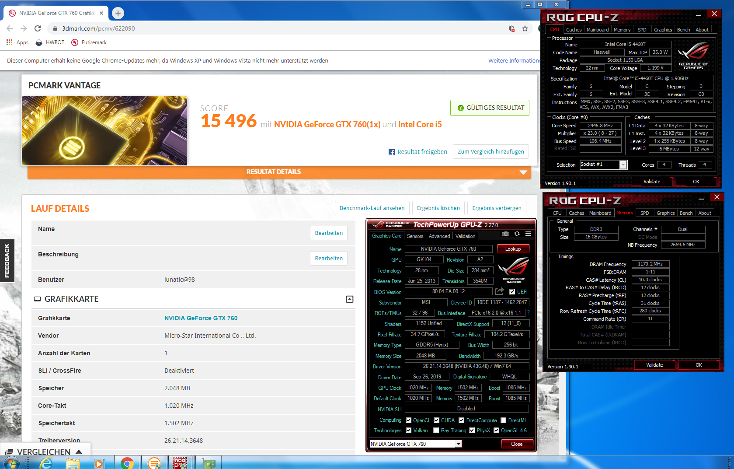Image resolution: width=734 pixels, height=469 pixels.
Task: Toggle the DirectCompute checkbox
Action: 461,420
